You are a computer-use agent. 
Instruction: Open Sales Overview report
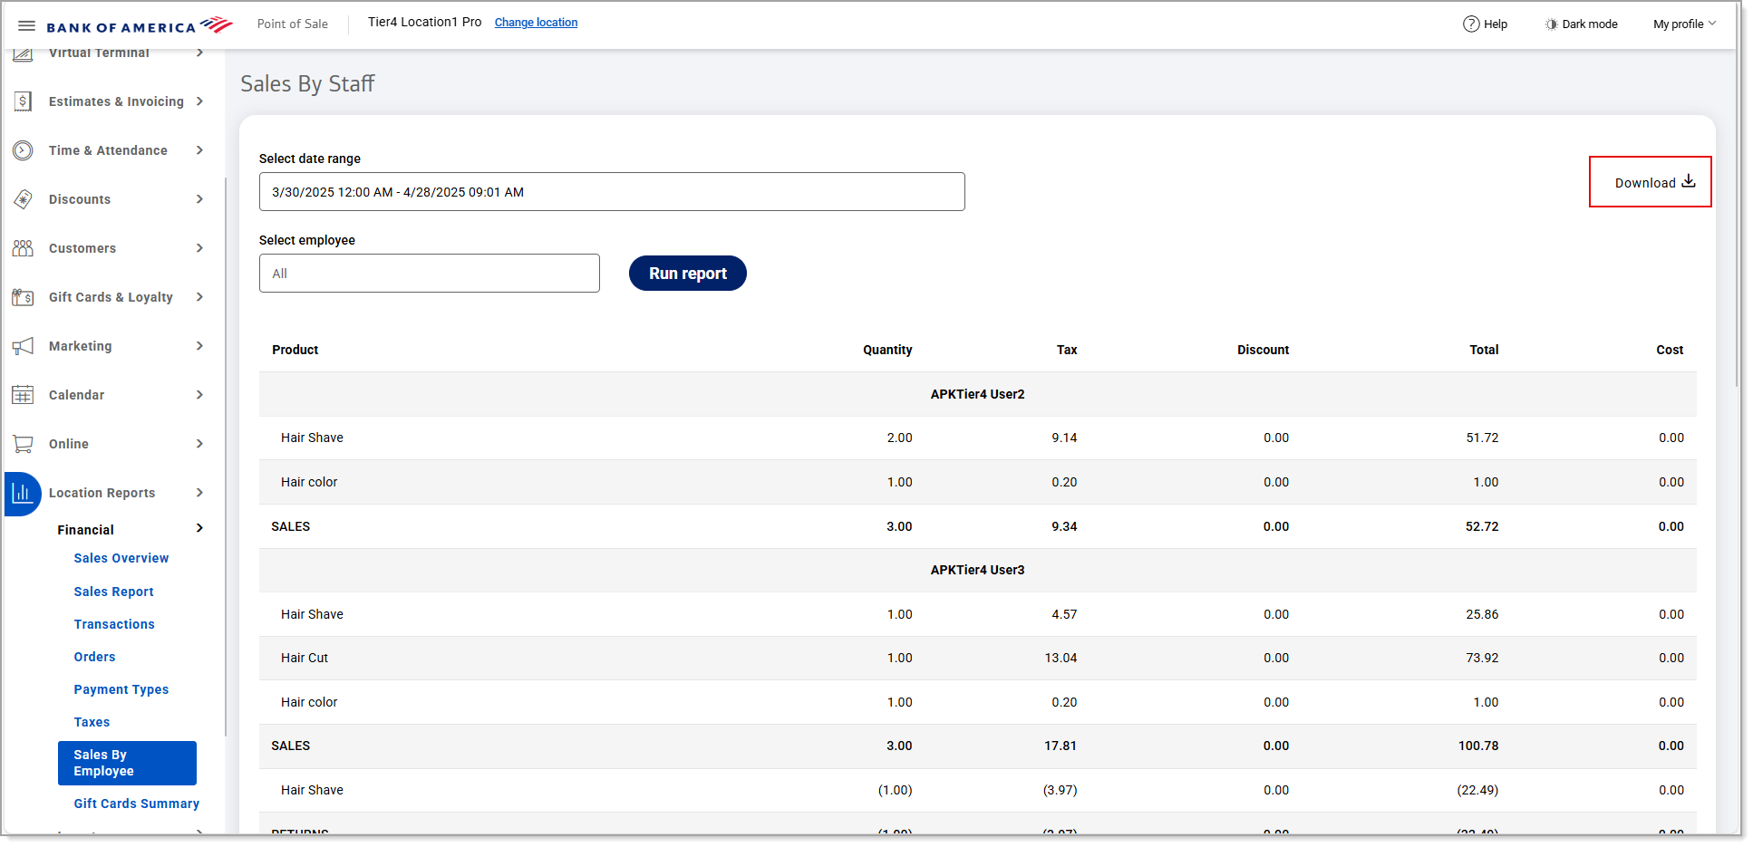coord(121,558)
